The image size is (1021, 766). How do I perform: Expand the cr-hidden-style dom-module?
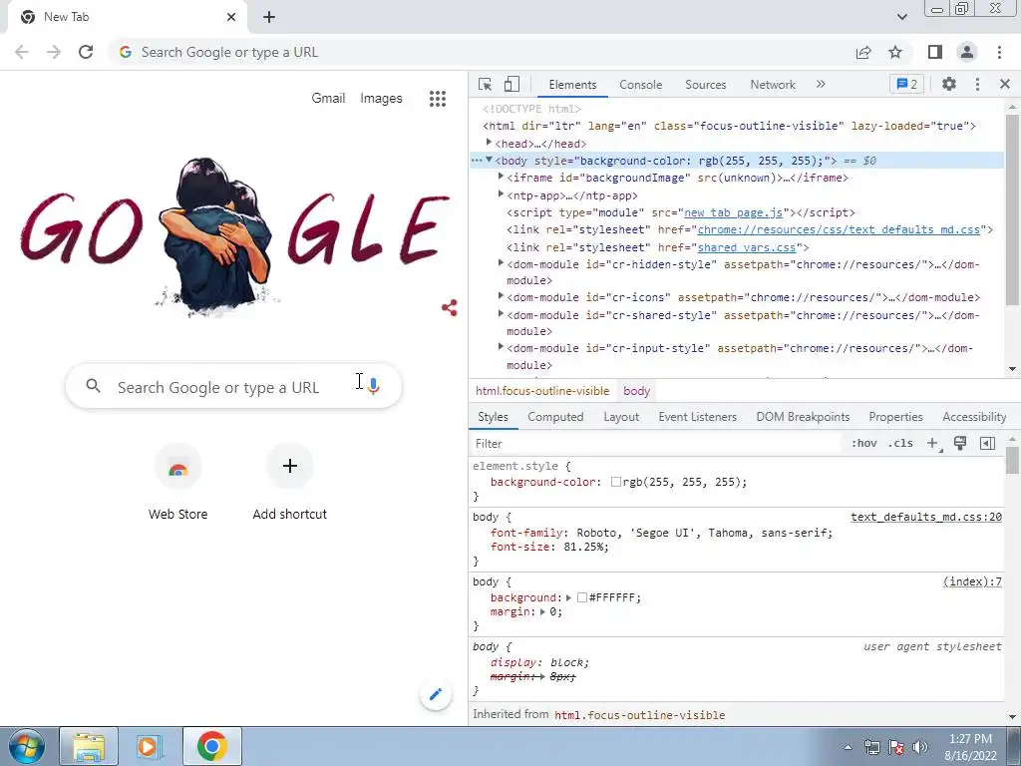tap(501, 263)
